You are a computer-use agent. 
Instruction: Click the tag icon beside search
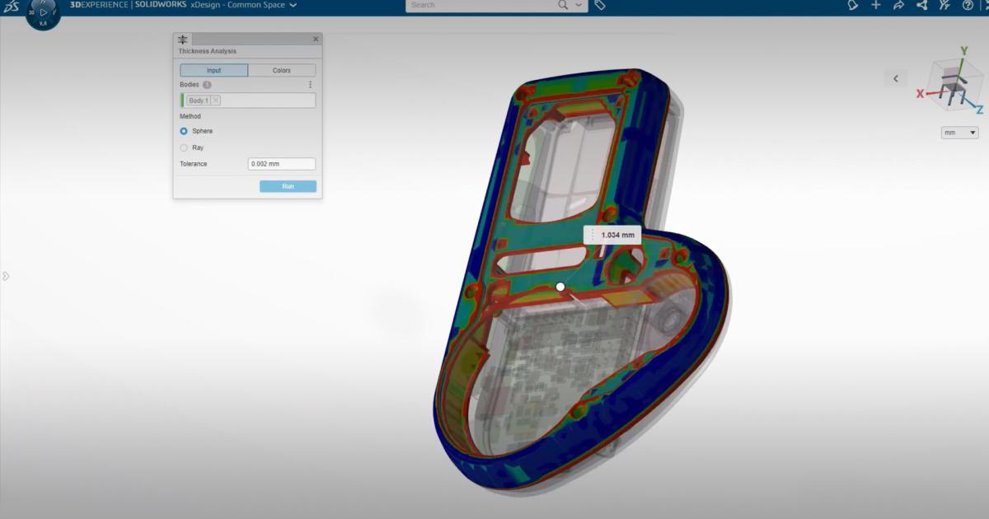tap(600, 5)
